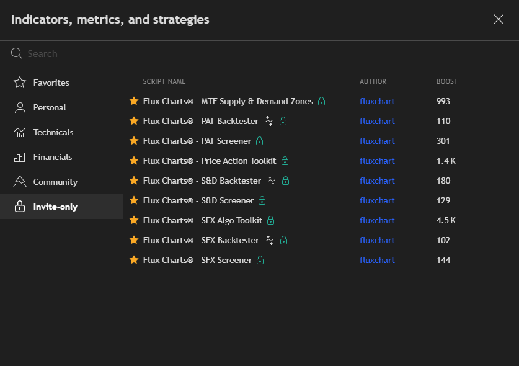Click the lock icon beside PAT Screener
This screenshot has height=366, width=519.
pos(259,141)
